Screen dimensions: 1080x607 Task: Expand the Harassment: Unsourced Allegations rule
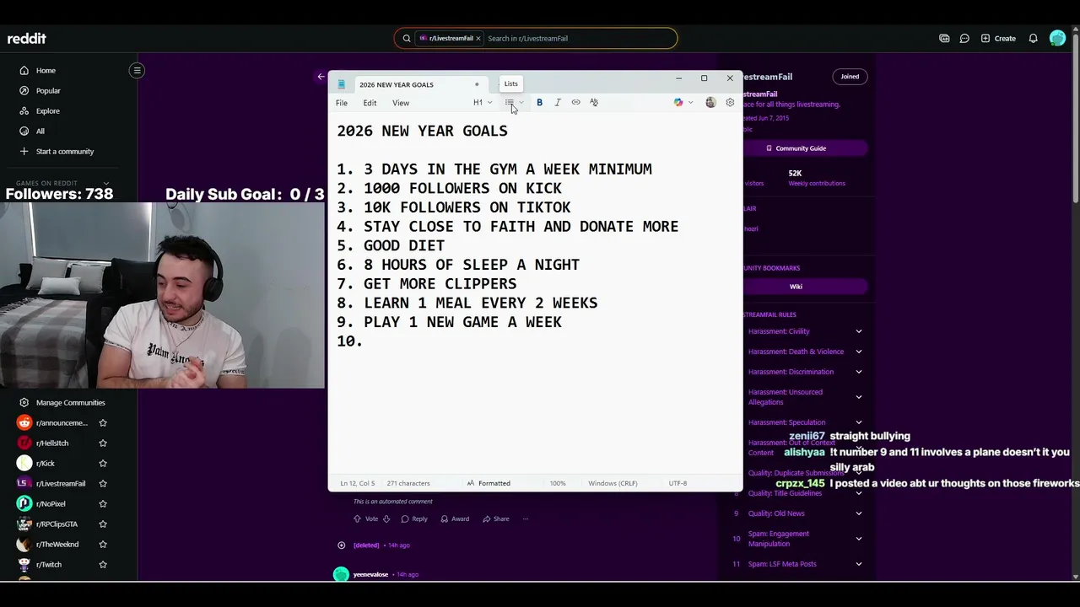(859, 397)
